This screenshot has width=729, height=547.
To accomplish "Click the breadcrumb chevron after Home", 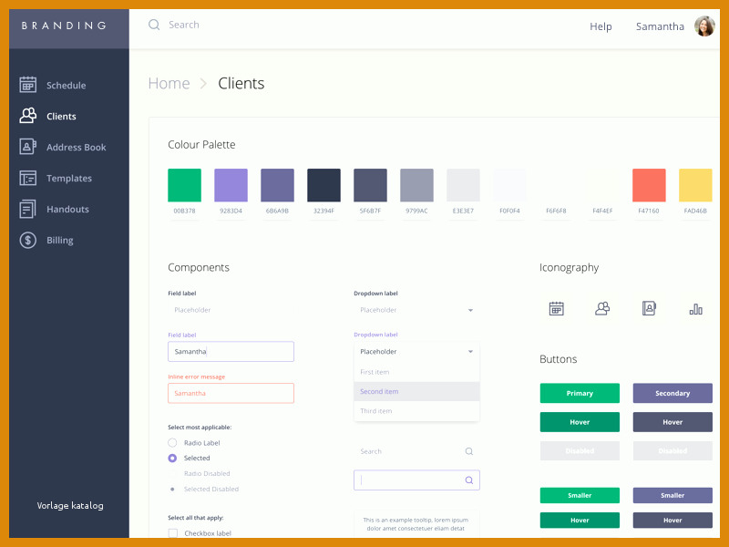I will [x=203, y=84].
